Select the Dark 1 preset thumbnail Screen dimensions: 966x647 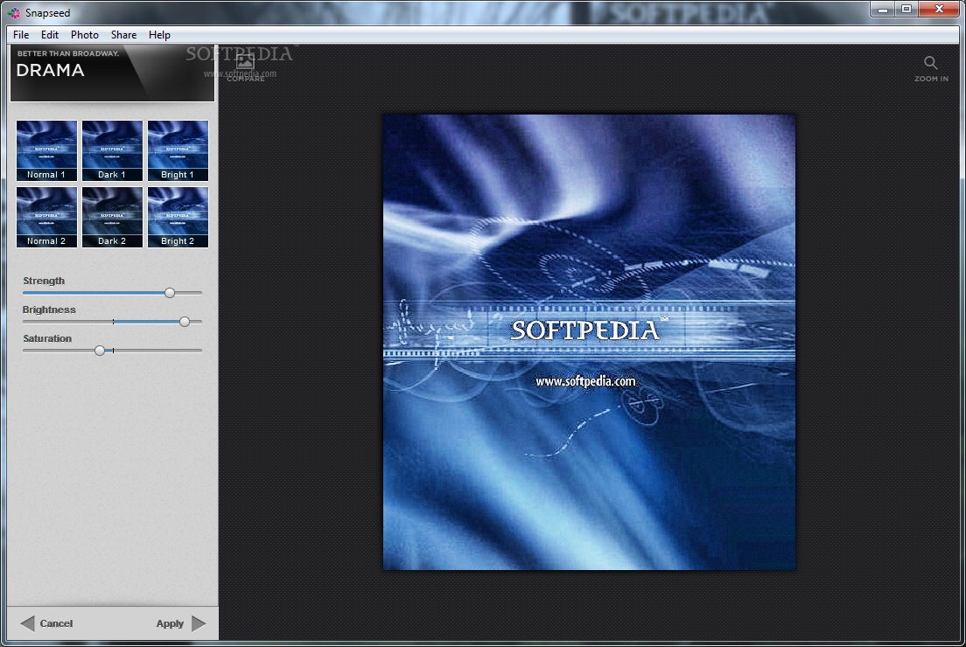click(112, 150)
